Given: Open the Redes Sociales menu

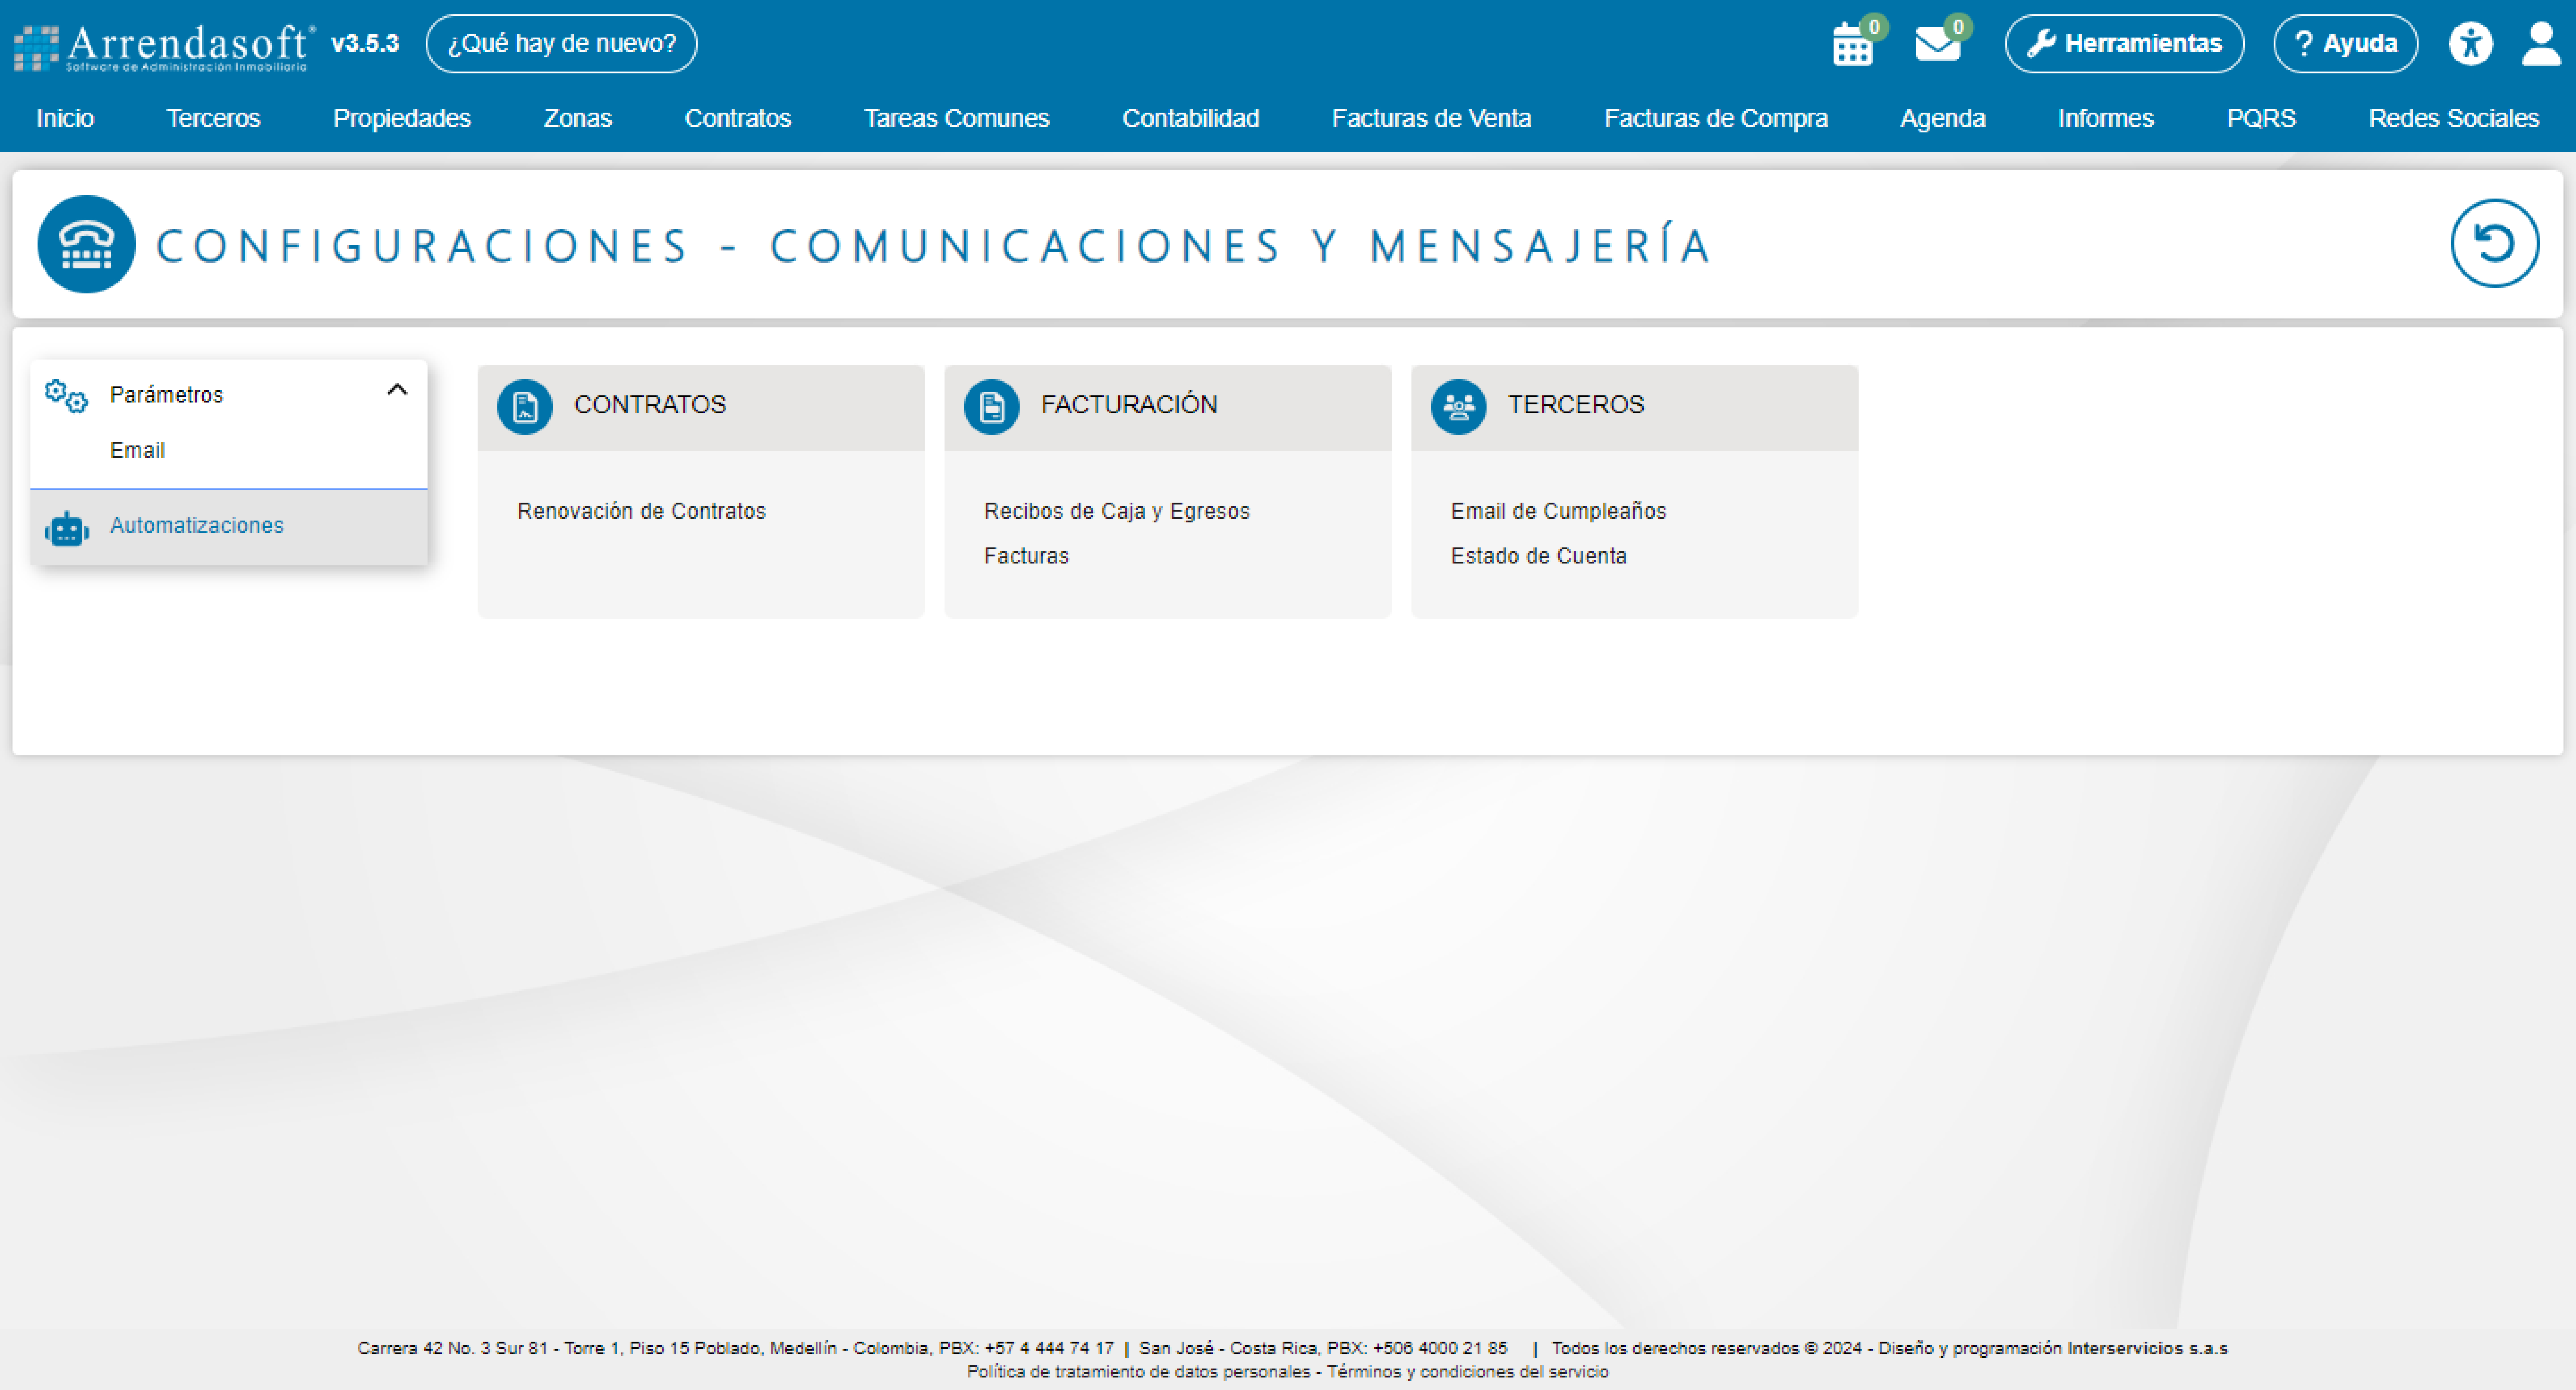Looking at the screenshot, I should [x=2453, y=118].
